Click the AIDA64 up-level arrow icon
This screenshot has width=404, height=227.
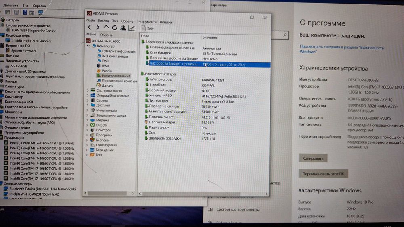coord(106,27)
